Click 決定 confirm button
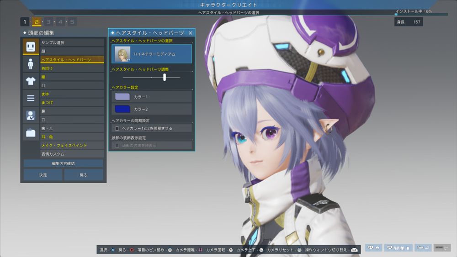 [43, 175]
